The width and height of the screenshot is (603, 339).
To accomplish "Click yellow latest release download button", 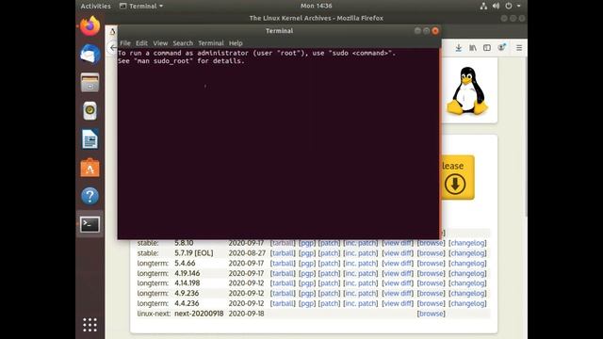I will 457,178.
